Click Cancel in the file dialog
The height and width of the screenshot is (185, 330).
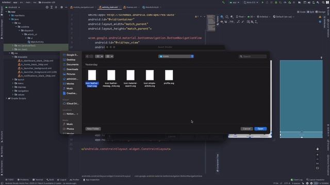(246, 129)
